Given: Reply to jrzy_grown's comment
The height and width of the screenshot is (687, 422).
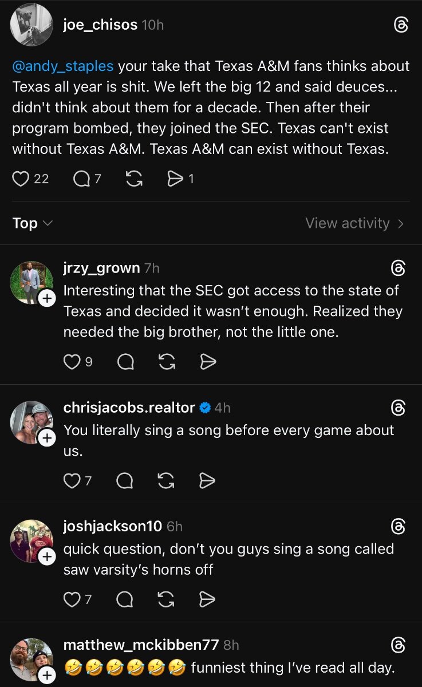Looking at the screenshot, I should (x=125, y=362).
